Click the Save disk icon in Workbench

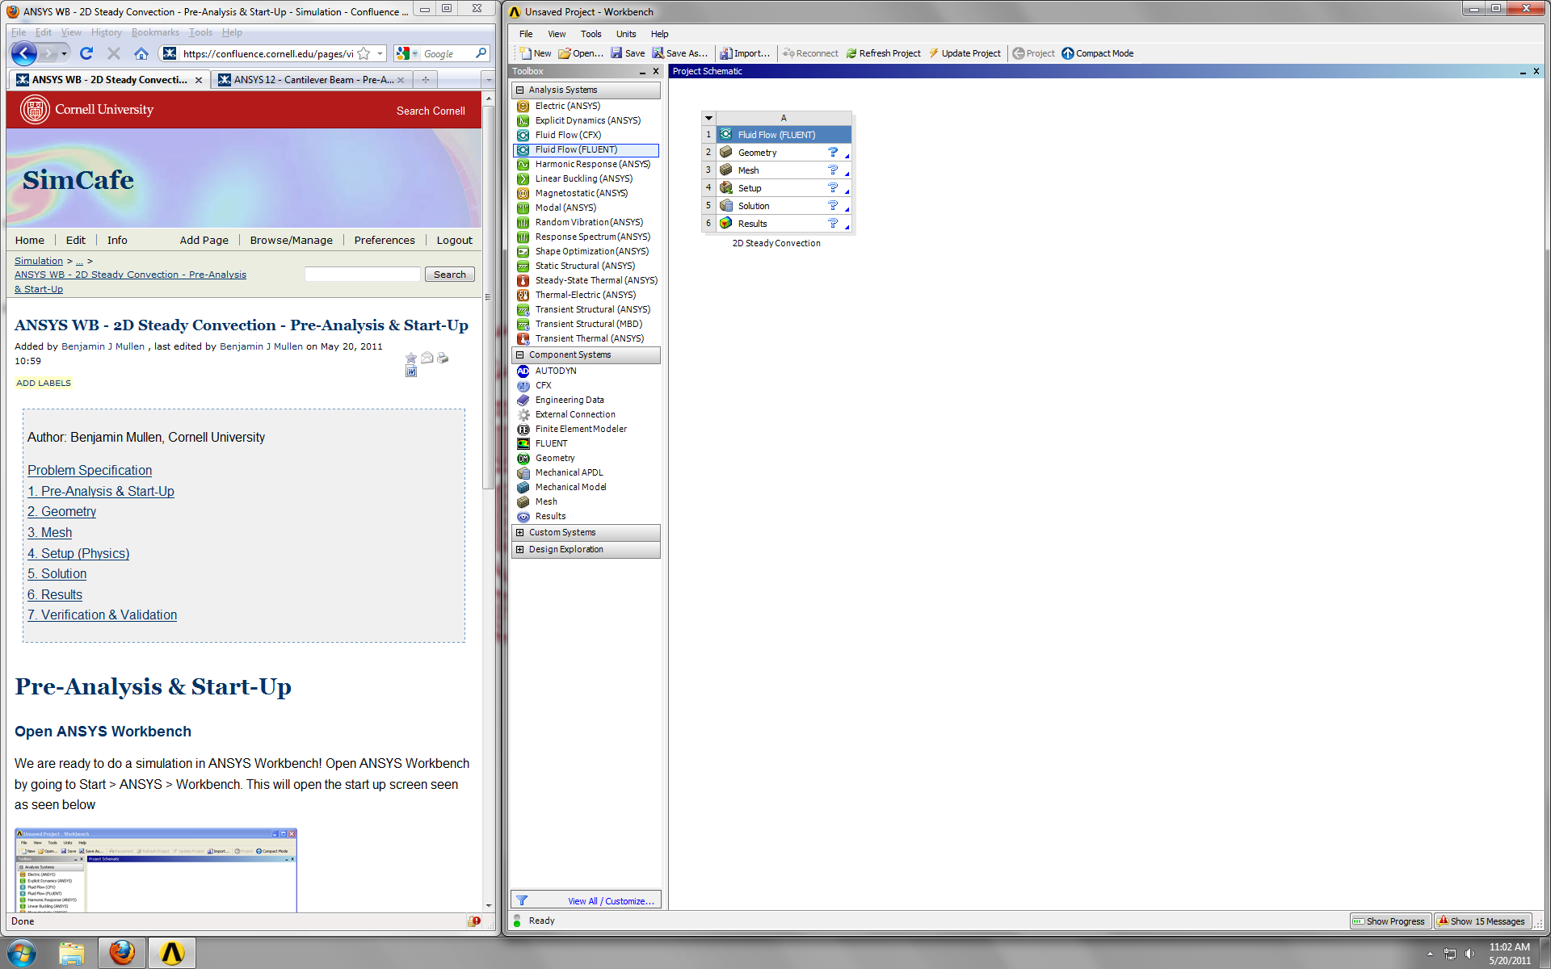[x=616, y=53]
